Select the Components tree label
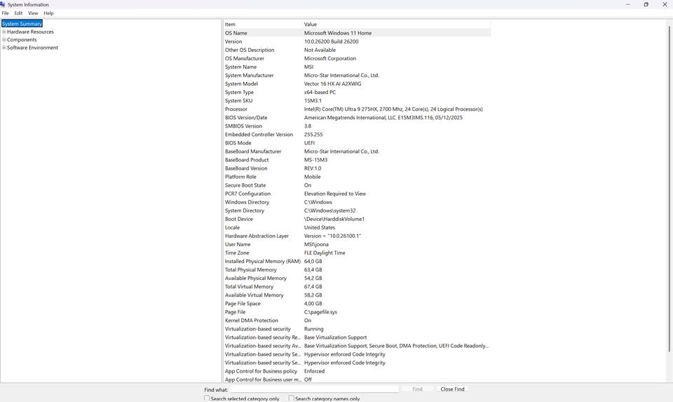The width and height of the screenshot is (673, 402). [x=22, y=39]
